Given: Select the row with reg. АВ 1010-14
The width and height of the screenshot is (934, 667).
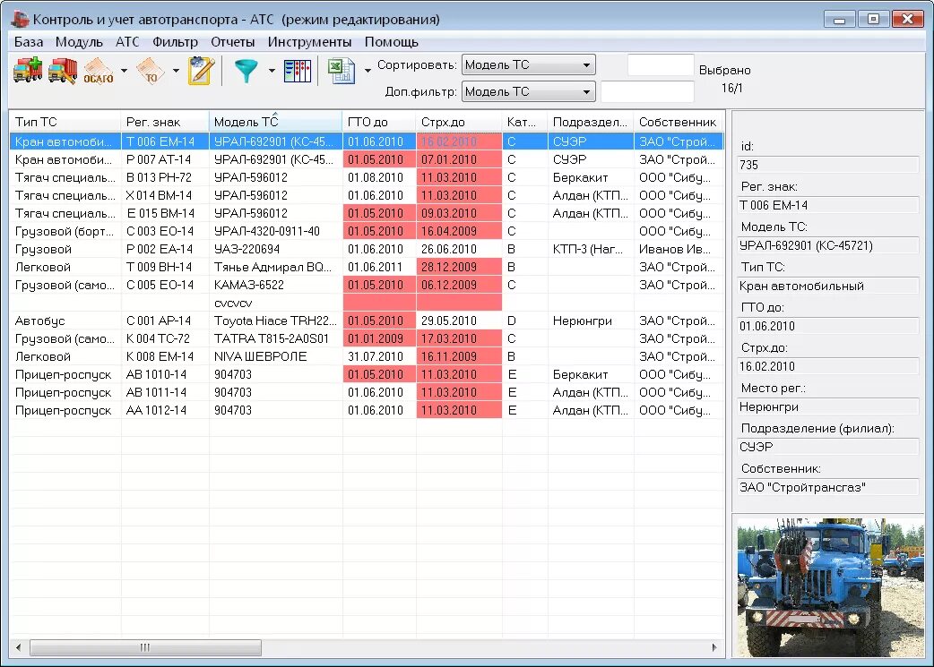Looking at the screenshot, I should [367, 373].
